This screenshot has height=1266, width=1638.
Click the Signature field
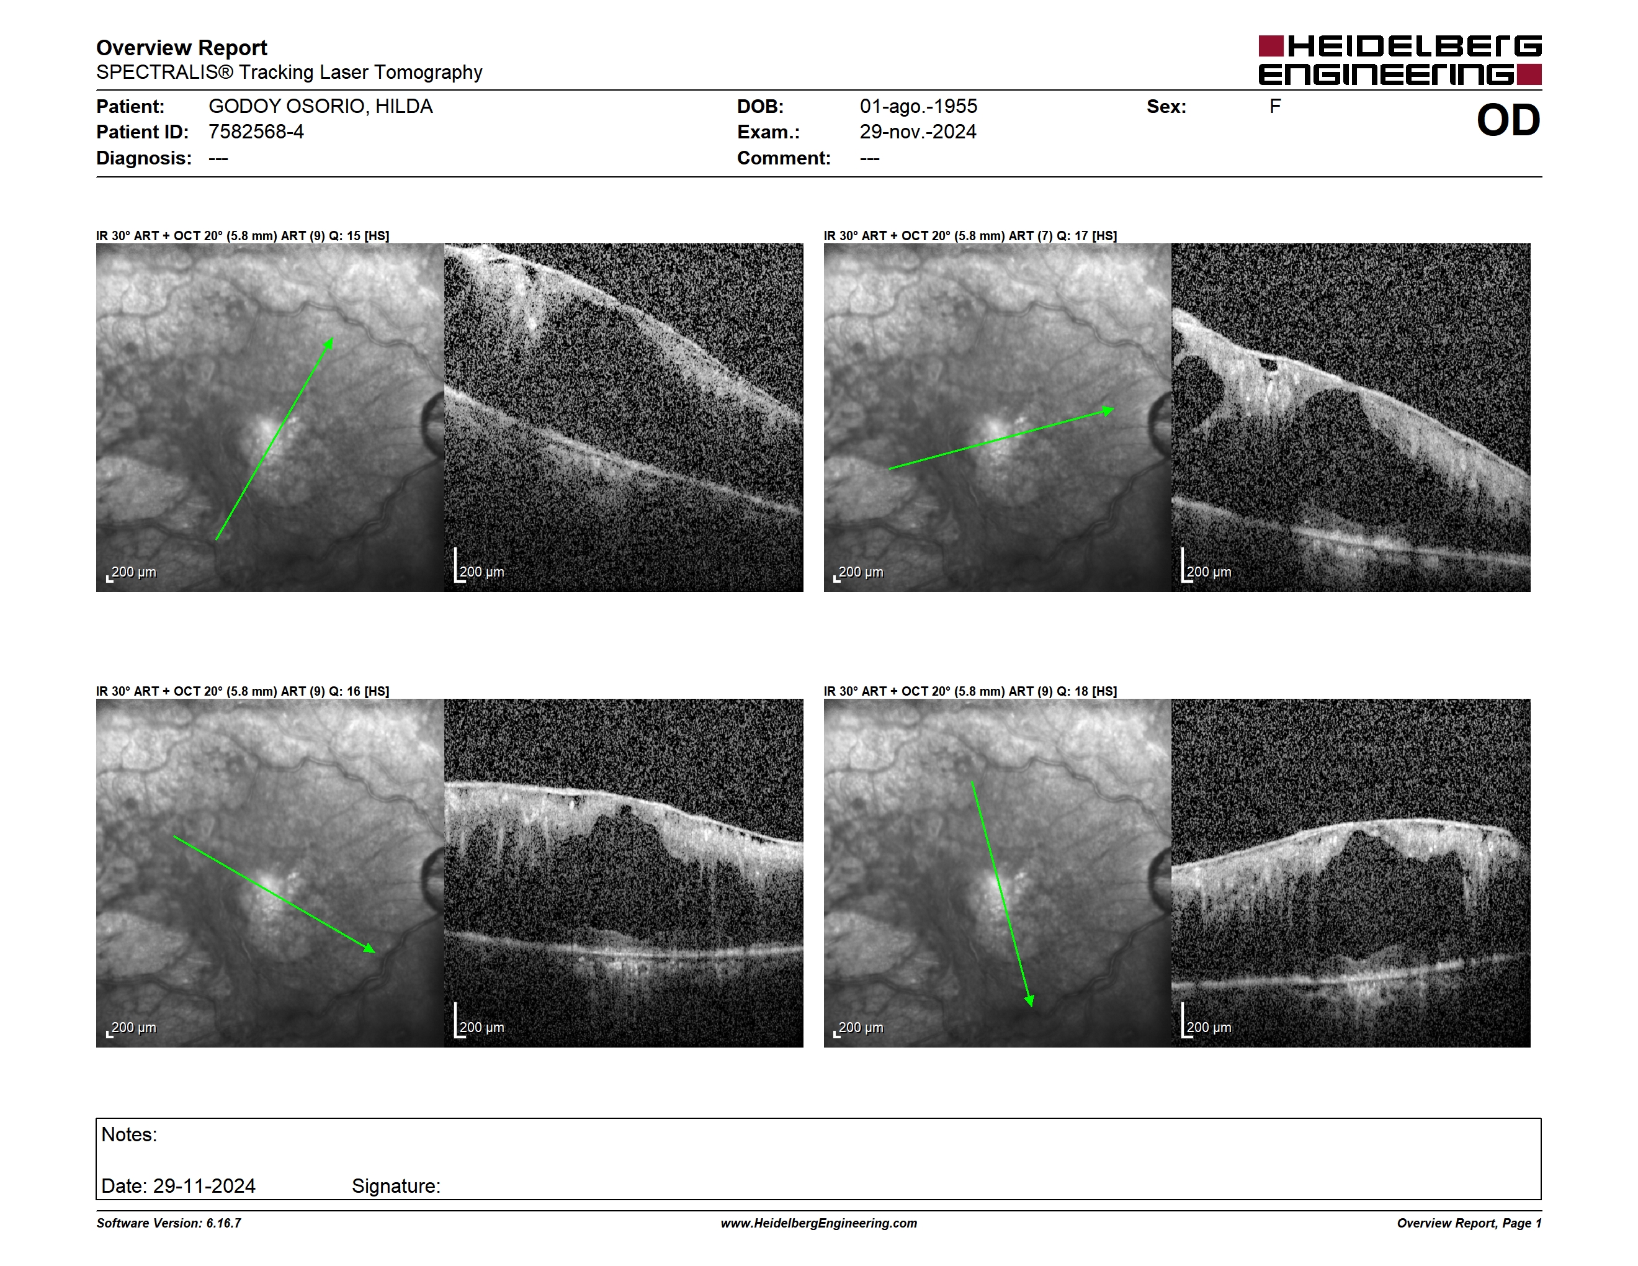[x=396, y=1186]
